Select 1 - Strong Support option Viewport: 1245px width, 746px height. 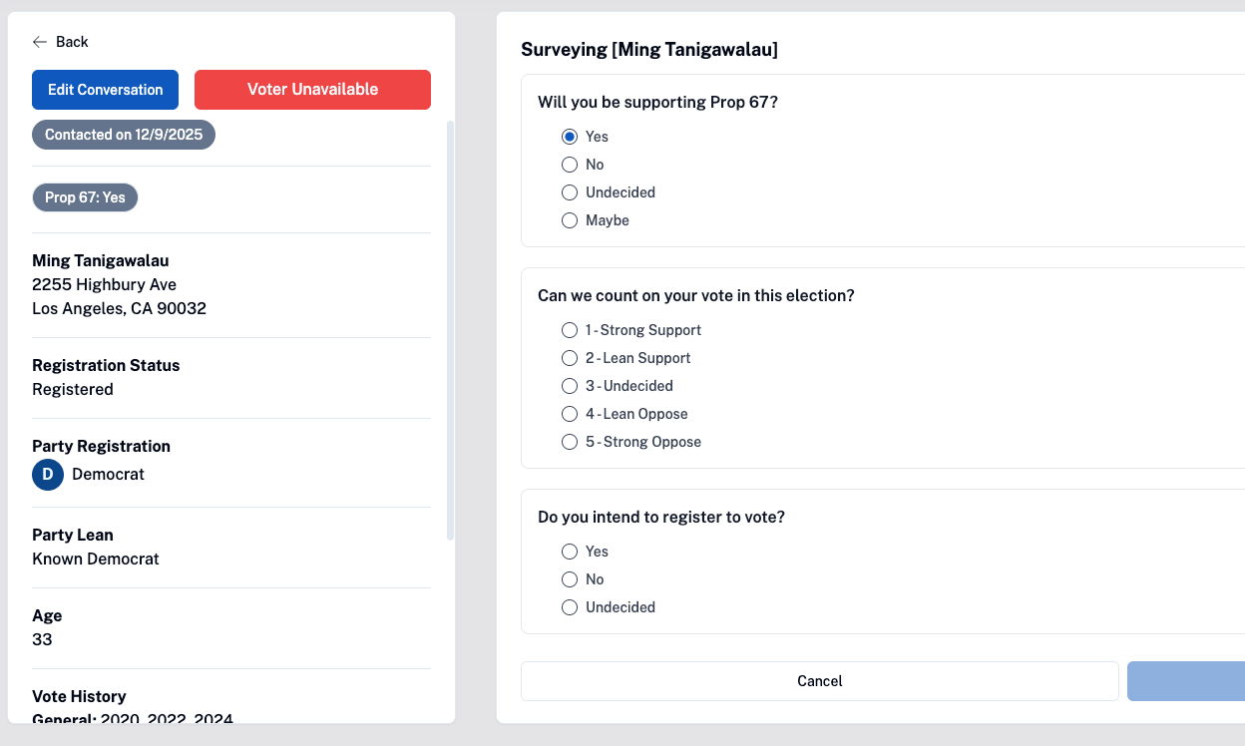tap(570, 330)
